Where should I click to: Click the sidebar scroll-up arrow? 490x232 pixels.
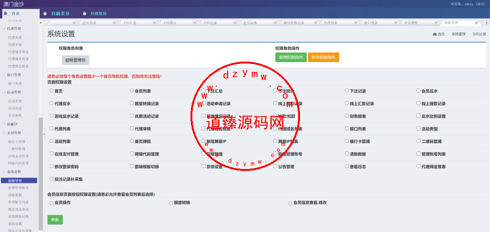(41, 22)
